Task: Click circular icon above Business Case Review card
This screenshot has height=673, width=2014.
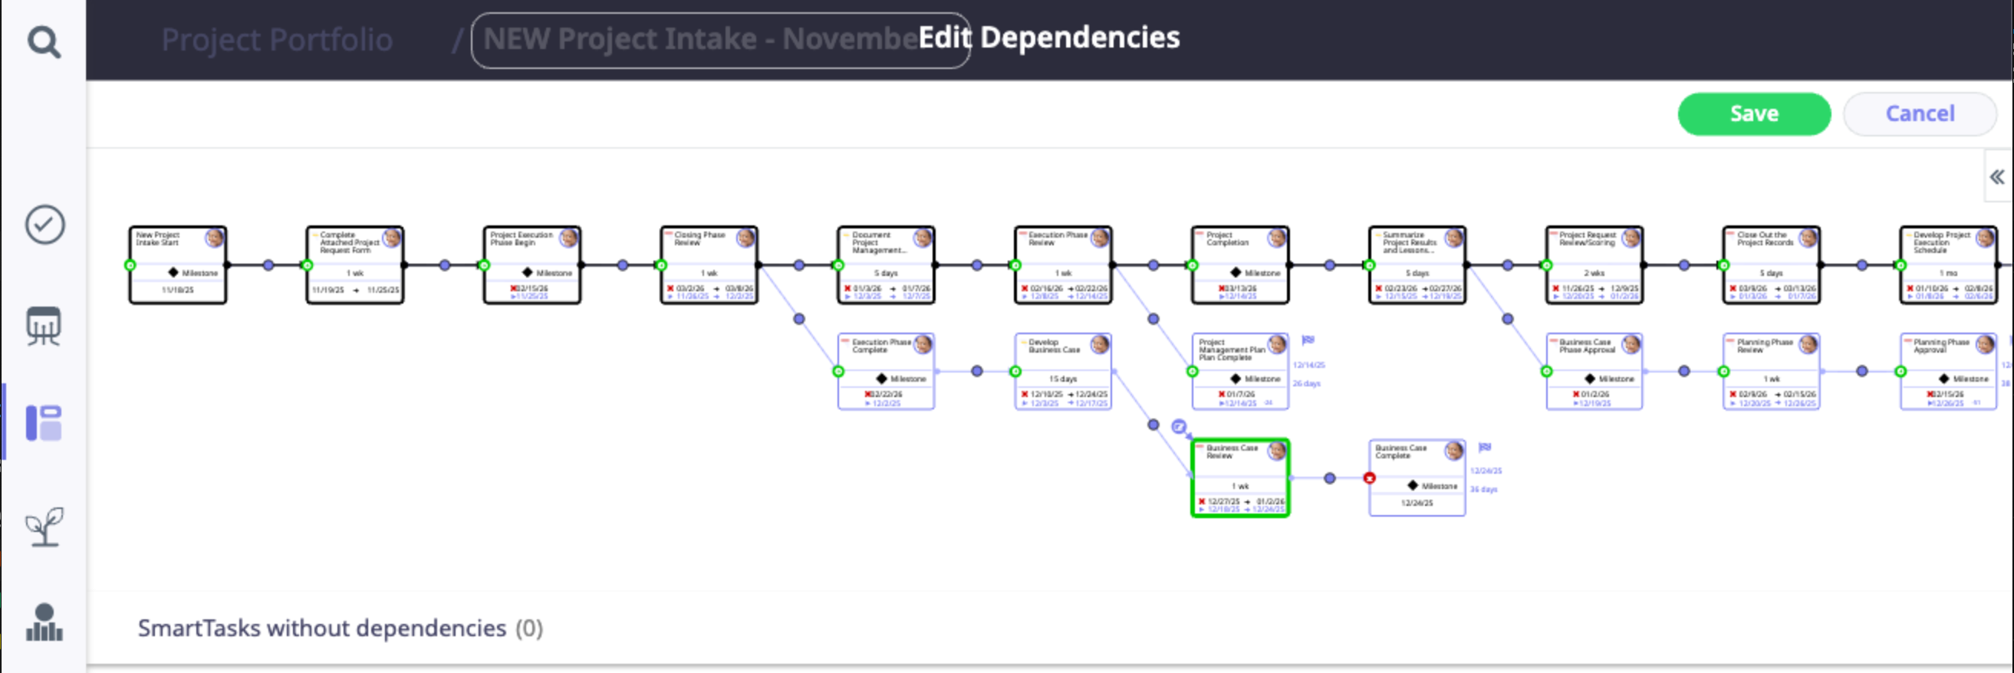Action: click(1179, 427)
